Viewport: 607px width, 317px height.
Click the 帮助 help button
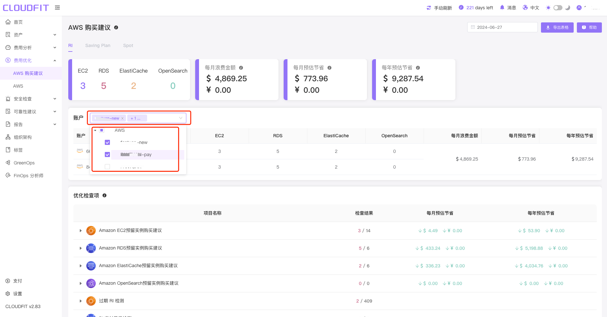589,28
